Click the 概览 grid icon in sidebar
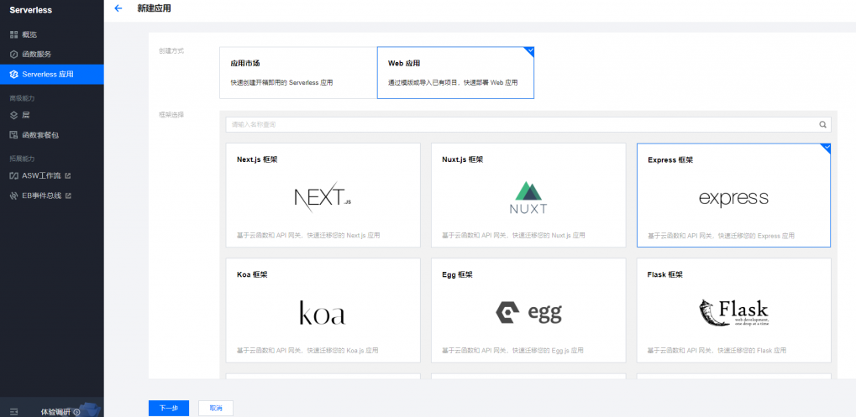Screen dimensions: 856x417 point(14,34)
